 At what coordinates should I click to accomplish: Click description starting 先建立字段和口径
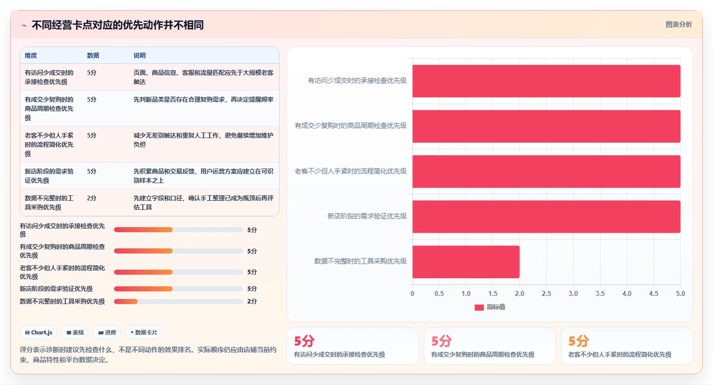click(204, 202)
